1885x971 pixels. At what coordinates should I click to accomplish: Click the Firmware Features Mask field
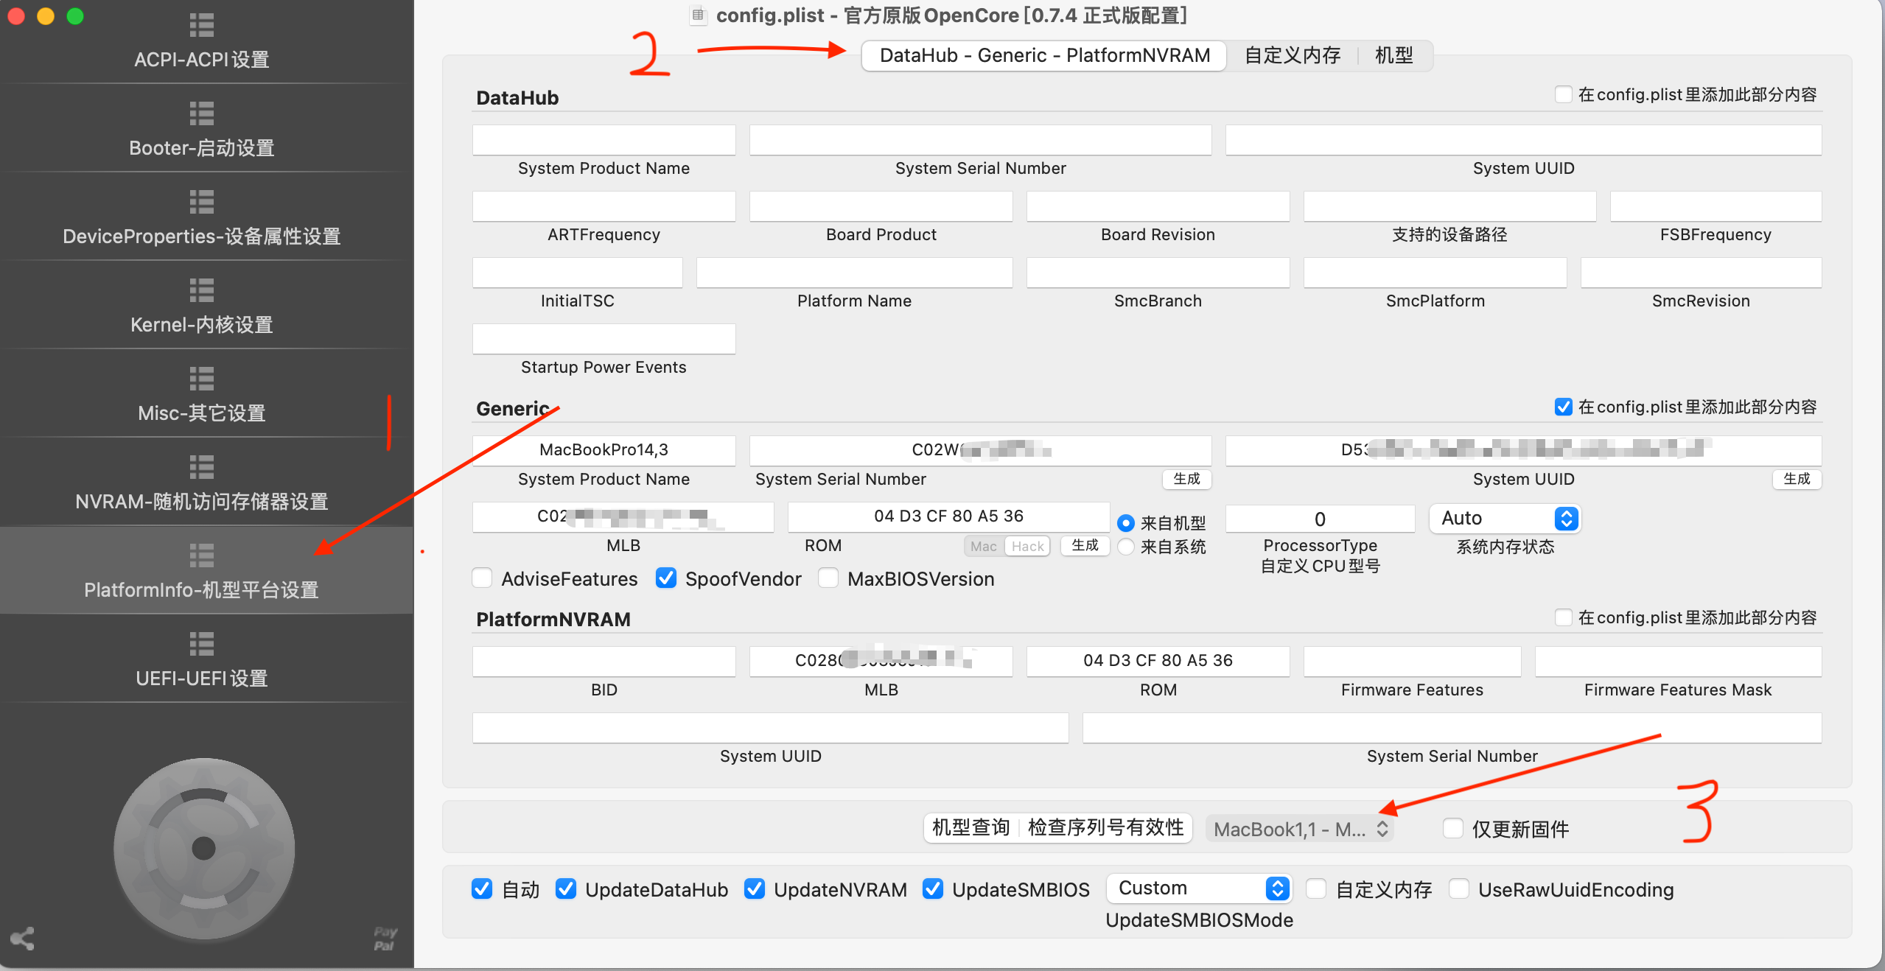pos(1678,661)
